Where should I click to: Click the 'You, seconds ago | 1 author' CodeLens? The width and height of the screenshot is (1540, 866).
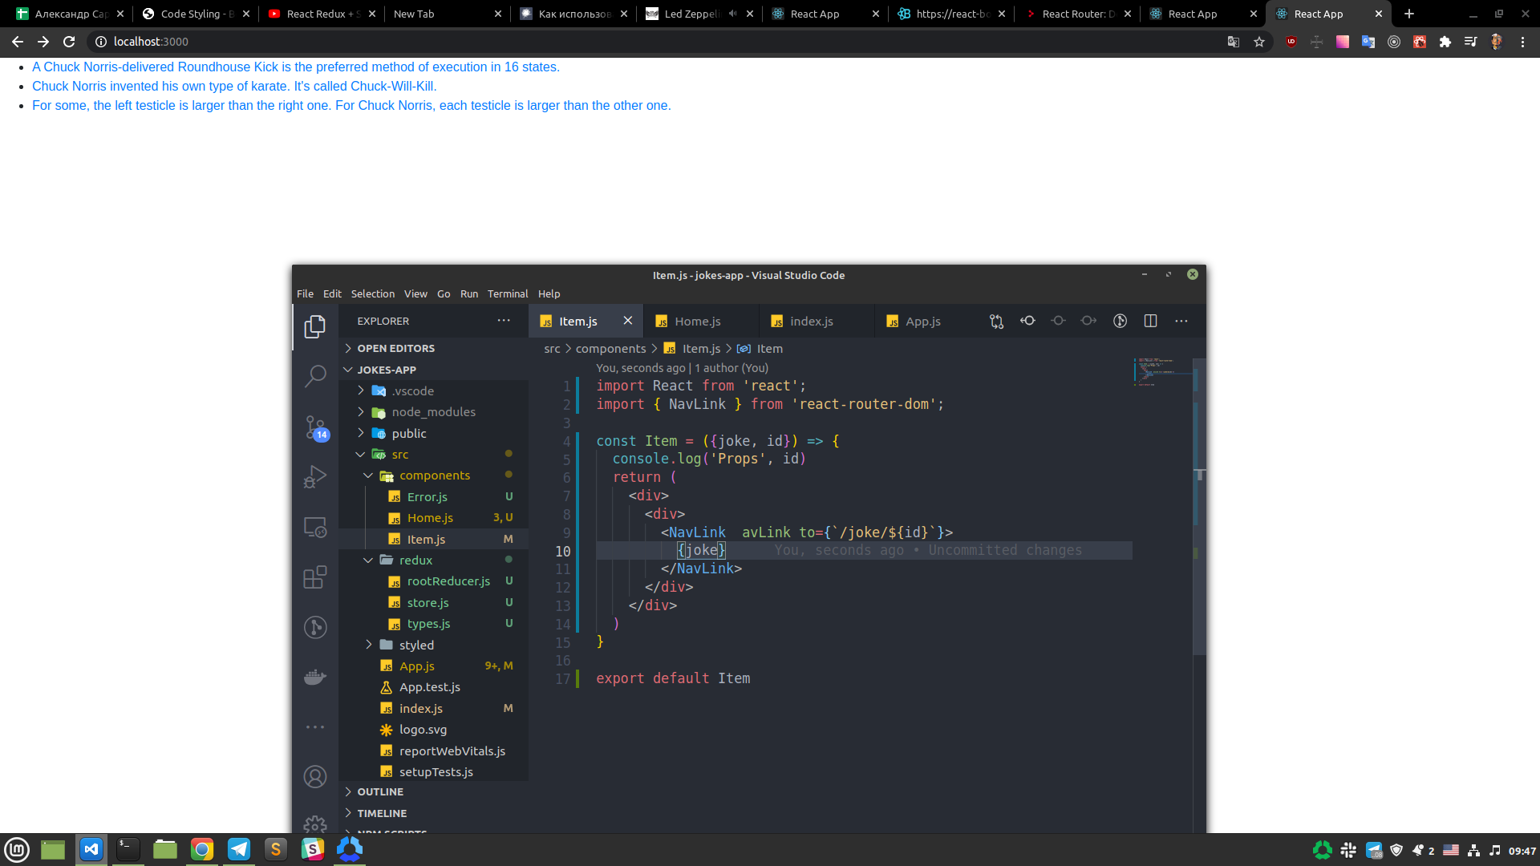(682, 368)
